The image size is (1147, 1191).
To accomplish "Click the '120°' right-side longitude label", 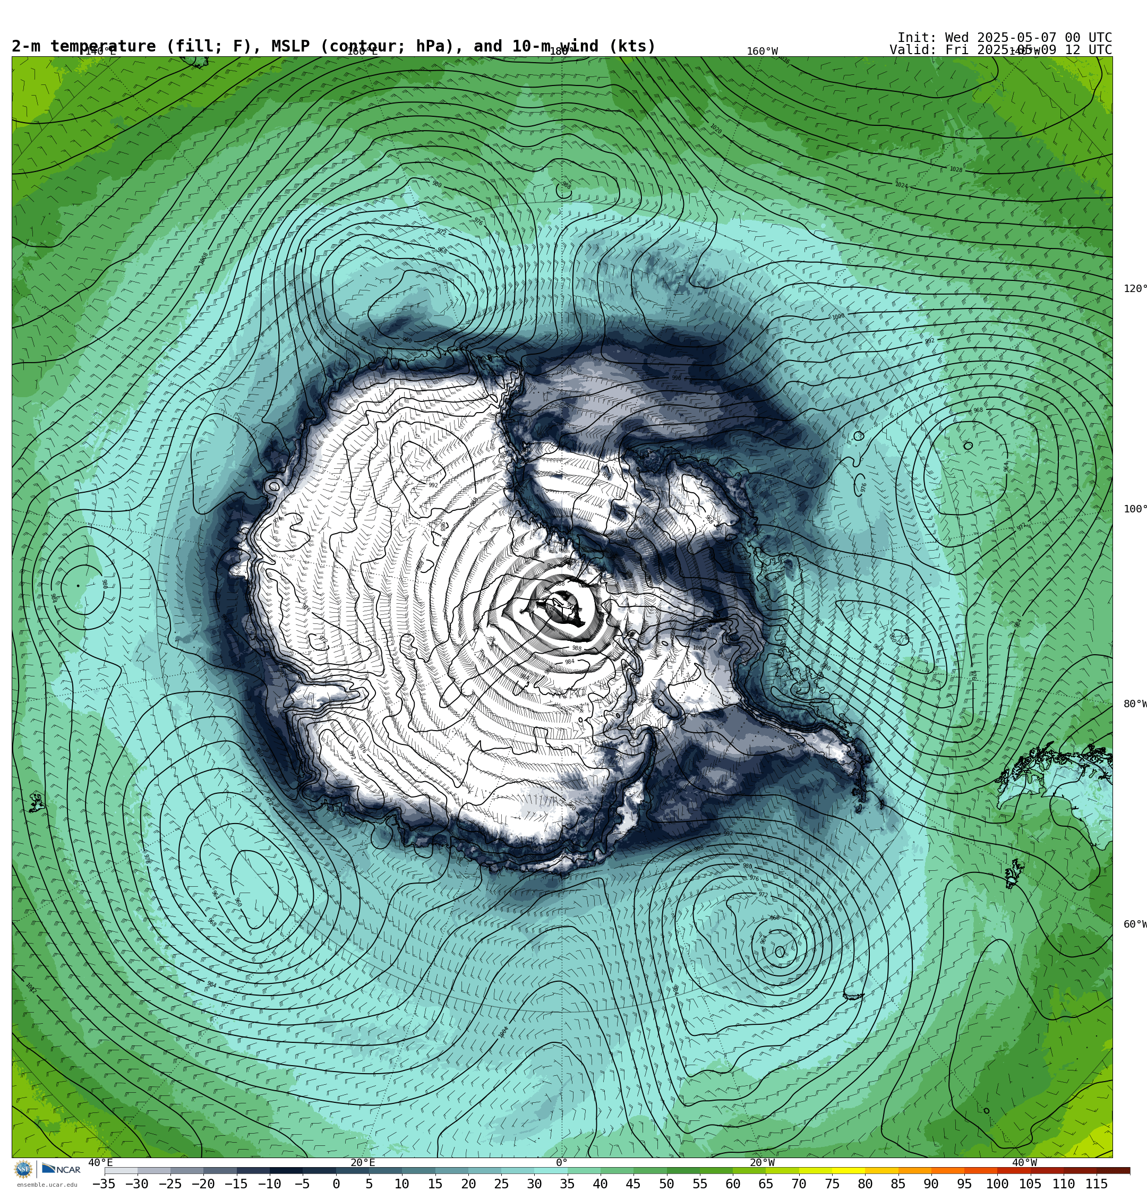I will [1135, 289].
